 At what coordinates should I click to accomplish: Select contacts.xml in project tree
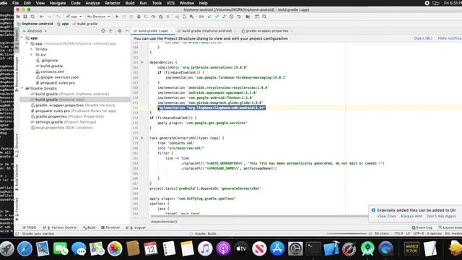(x=52, y=71)
